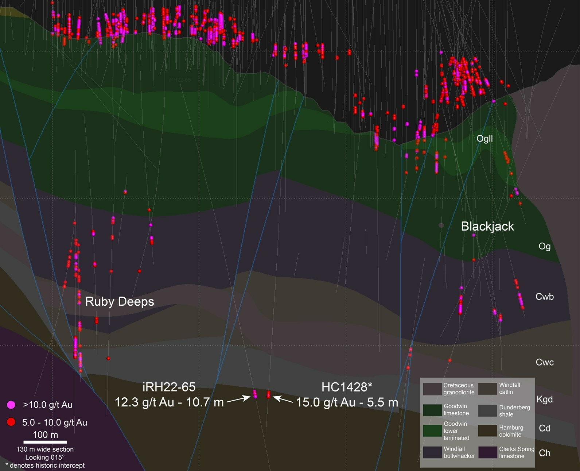580x471 pixels.
Task: Click the Ogll unit label
Action: (484, 139)
